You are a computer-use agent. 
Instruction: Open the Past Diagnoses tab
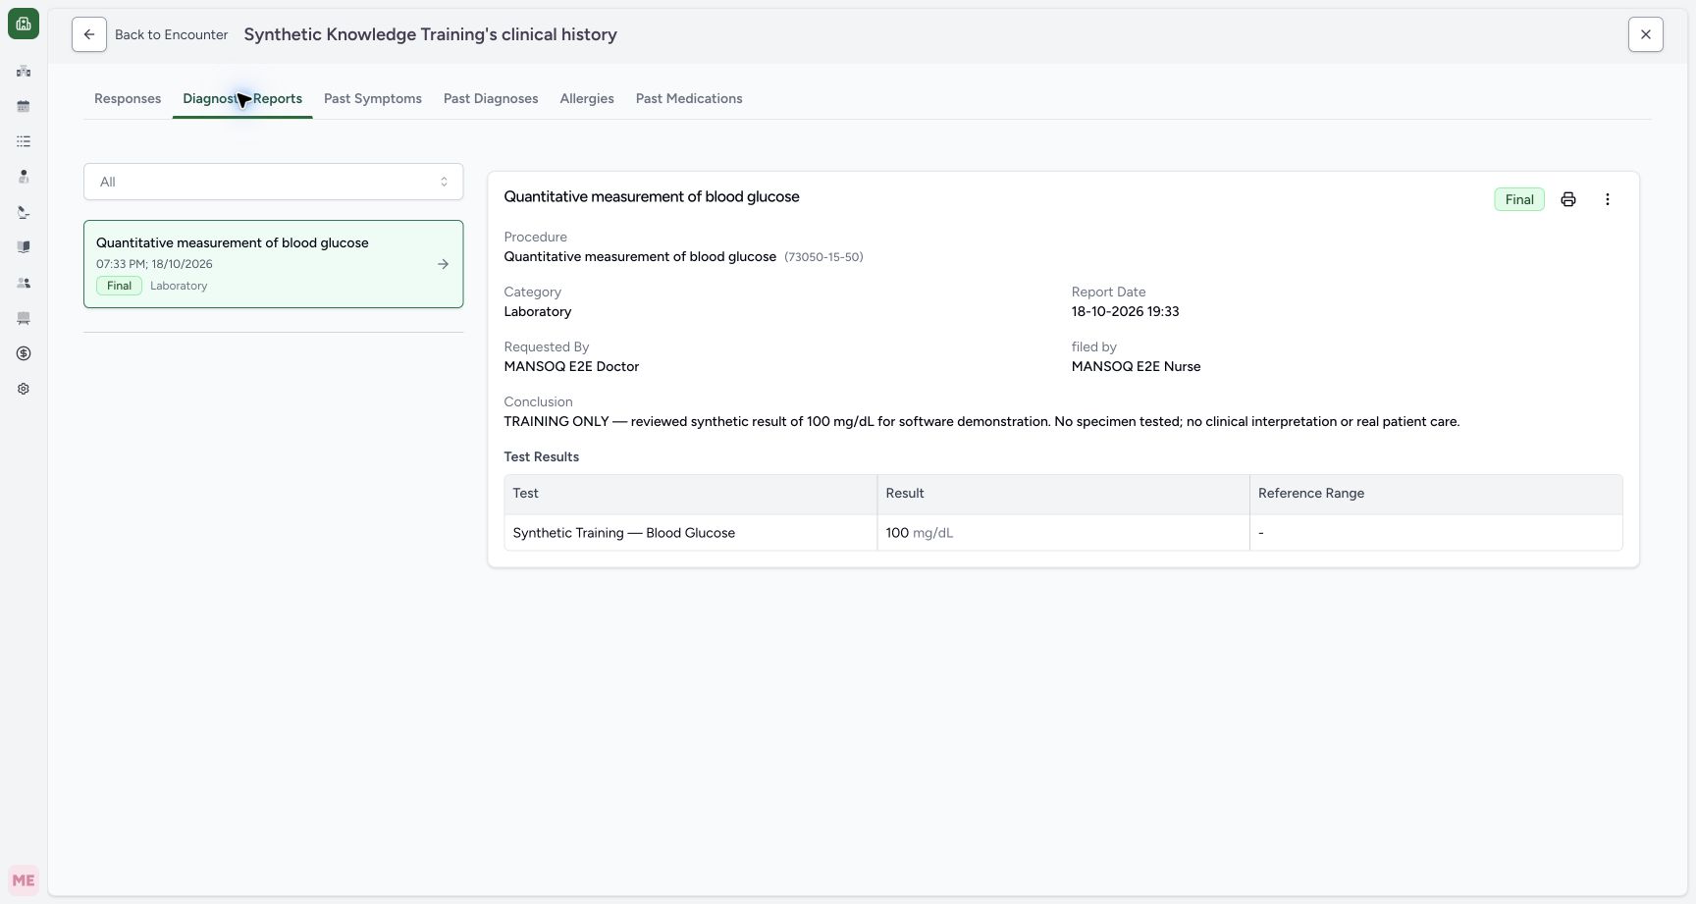click(x=491, y=99)
